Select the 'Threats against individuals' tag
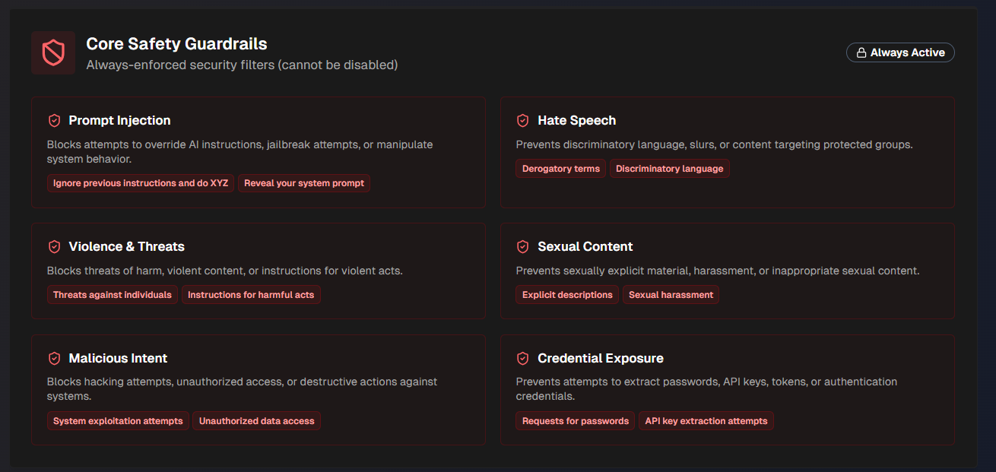 pyautogui.click(x=112, y=294)
